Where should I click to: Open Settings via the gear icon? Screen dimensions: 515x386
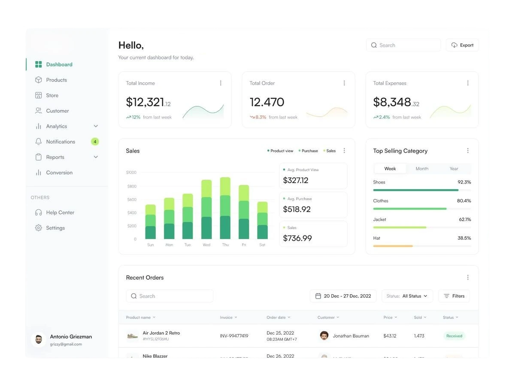pos(39,228)
